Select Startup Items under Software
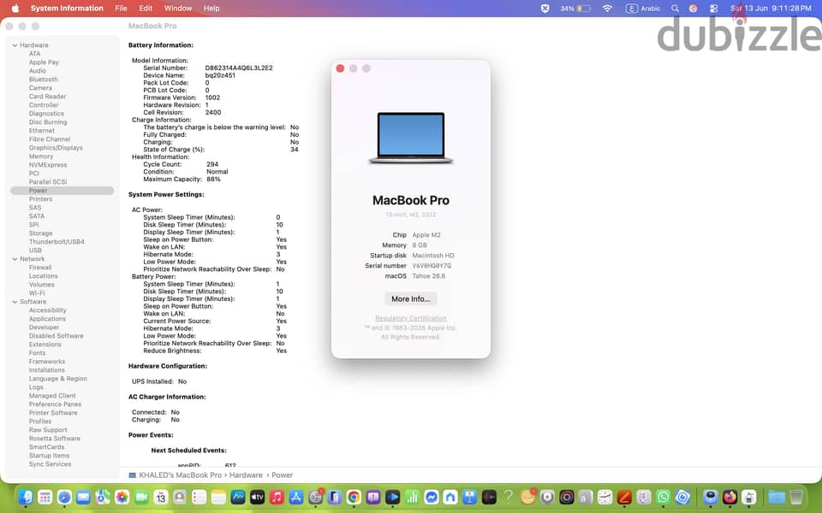This screenshot has width=822, height=513. pyautogui.click(x=50, y=456)
